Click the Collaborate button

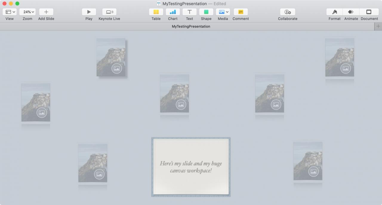pos(287,12)
